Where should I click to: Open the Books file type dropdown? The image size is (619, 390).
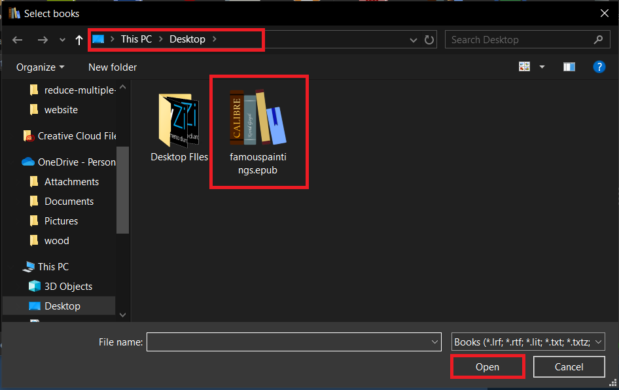pos(527,342)
